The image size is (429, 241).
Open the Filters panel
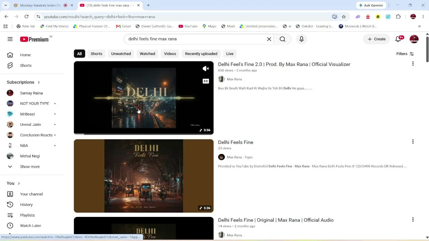405,54
